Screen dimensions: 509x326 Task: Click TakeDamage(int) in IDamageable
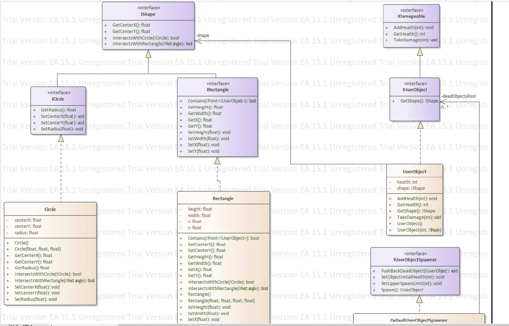415,40
